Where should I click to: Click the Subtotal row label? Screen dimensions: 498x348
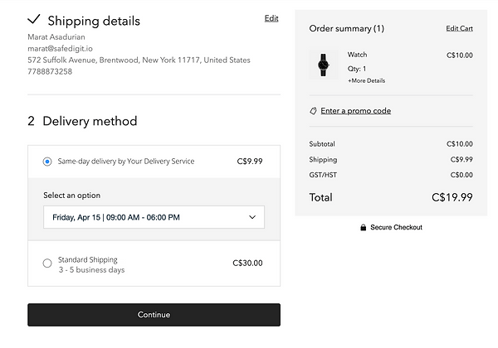click(322, 144)
